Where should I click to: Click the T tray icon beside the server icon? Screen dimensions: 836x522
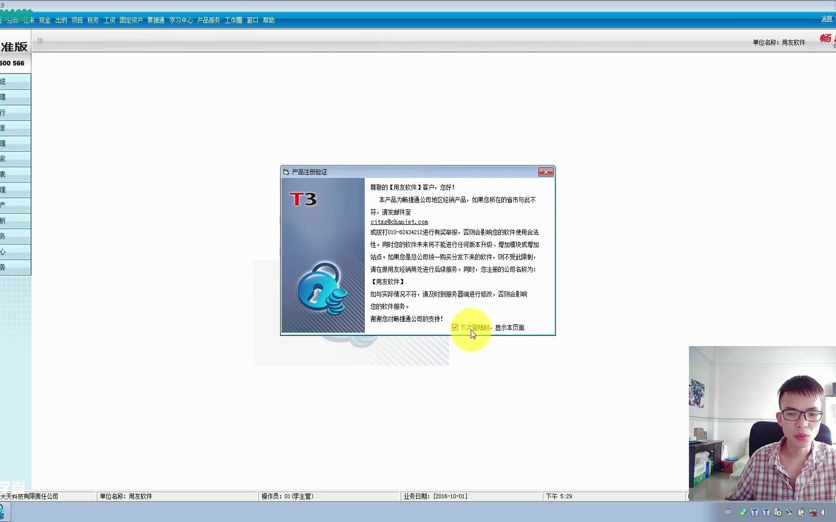(766, 512)
